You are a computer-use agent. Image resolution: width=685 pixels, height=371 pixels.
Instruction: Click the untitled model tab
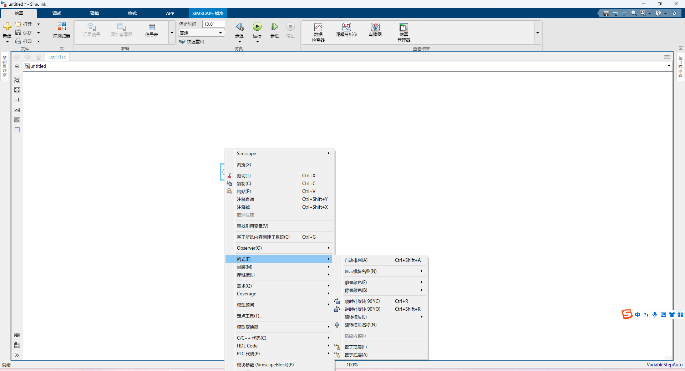(57, 57)
